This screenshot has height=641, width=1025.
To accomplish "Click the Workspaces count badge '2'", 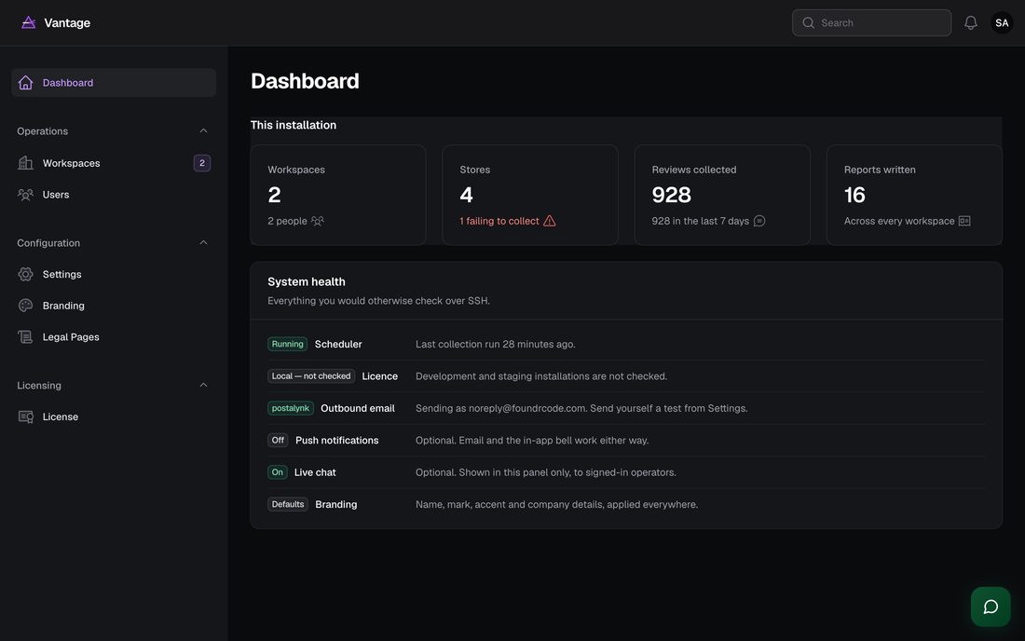I will point(202,163).
